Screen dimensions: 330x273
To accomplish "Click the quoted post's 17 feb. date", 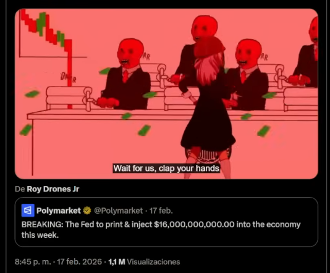I will point(161,211).
